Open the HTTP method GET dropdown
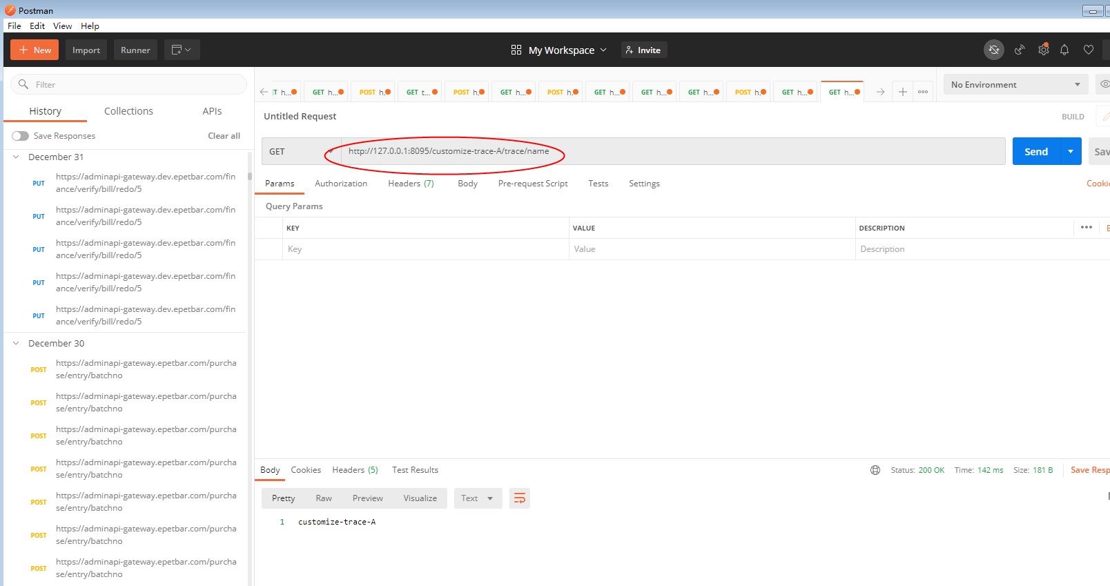The height and width of the screenshot is (586, 1110). coord(301,151)
